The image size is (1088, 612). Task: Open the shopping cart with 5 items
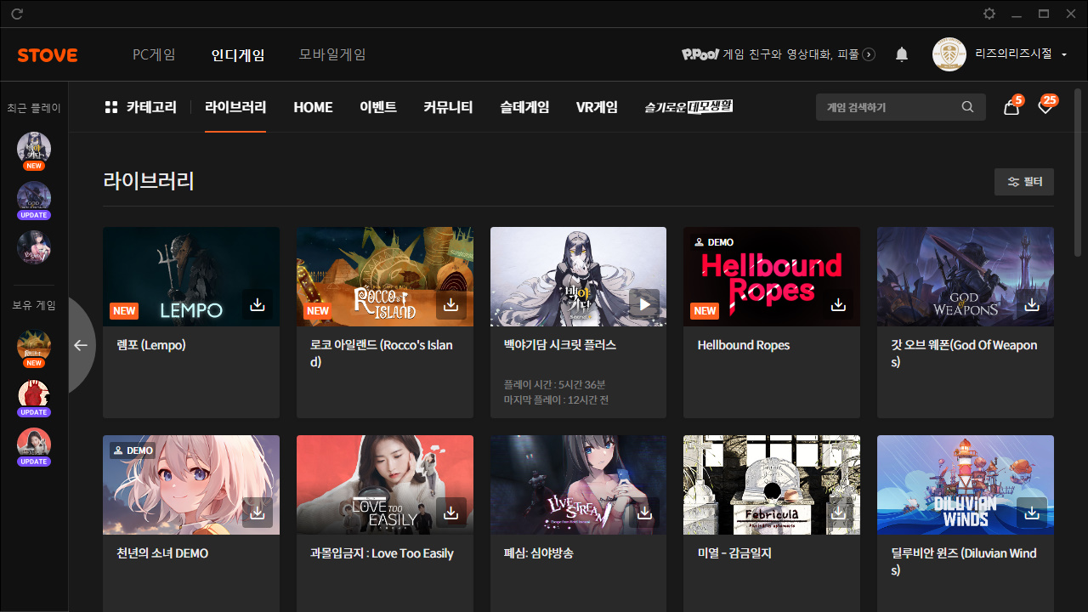pyautogui.click(x=1011, y=107)
